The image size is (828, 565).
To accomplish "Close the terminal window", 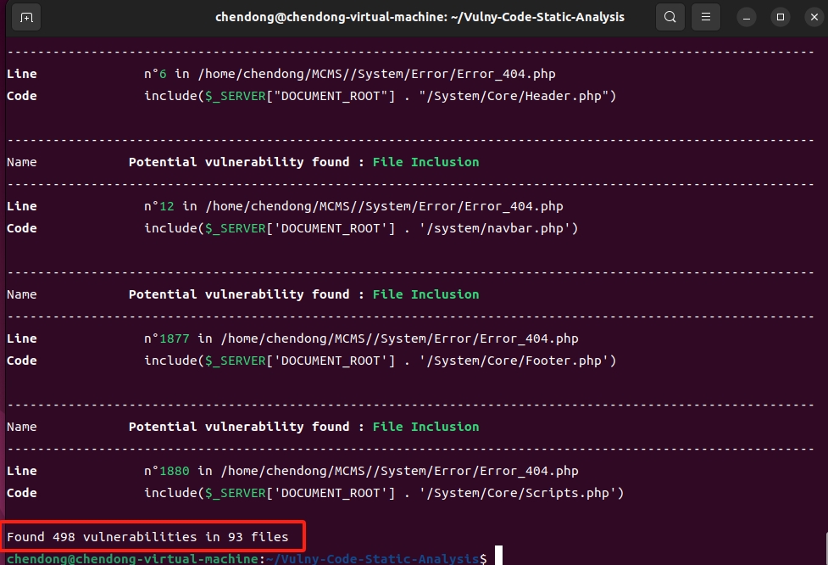I will (x=814, y=18).
